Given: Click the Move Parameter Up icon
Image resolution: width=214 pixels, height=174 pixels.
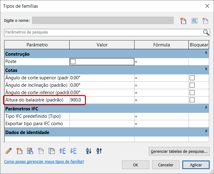Looking at the screenshot, I should (x=63, y=151).
